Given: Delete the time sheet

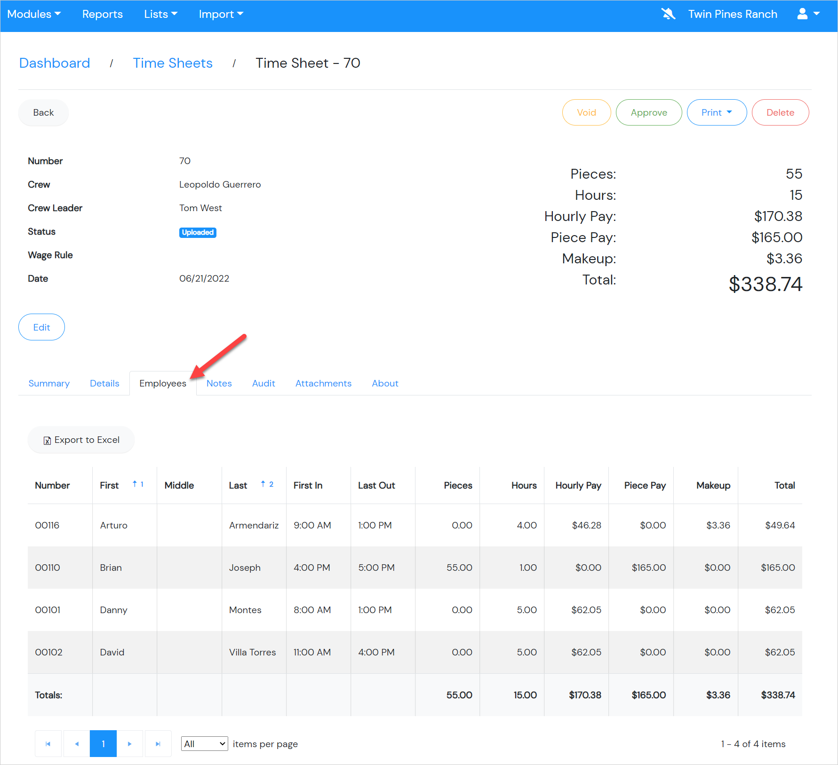Looking at the screenshot, I should click(780, 112).
